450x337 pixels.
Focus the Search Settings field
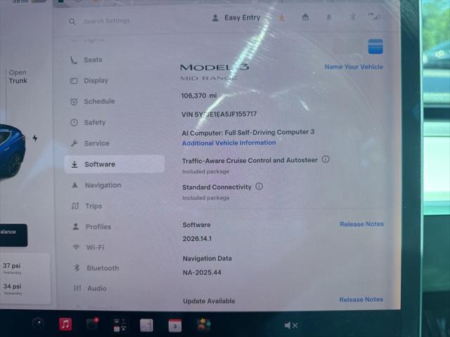(107, 21)
